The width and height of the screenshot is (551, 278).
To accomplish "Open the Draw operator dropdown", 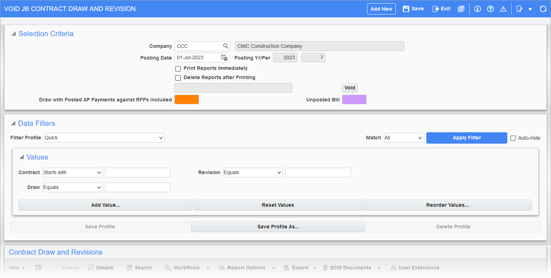I will click(73, 187).
